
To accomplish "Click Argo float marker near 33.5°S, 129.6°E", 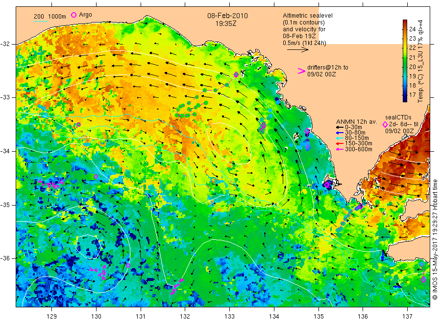I will pyautogui.click(x=78, y=124).
